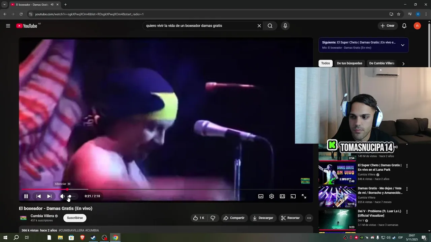The height and width of the screenshot is (242, 431).
Task: Bookmark this page with the star
Action: coord(399,14)
